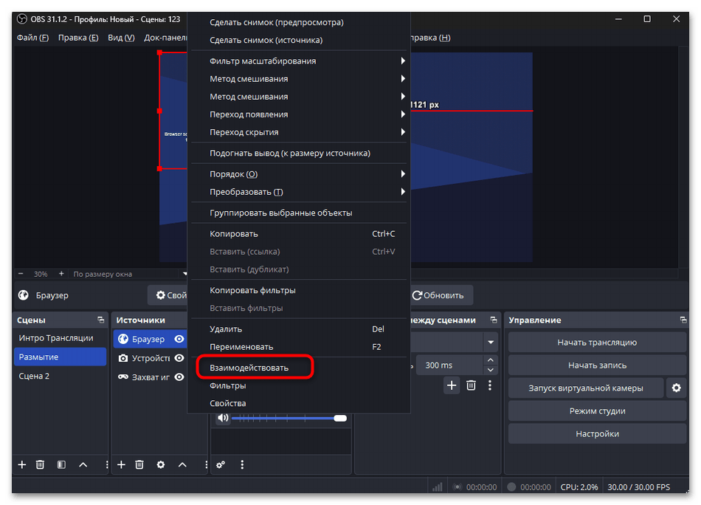Image resolution: width=701 pixels, height=505 pixels.
Task: Click the Режим студии button
Action: point(596,410)
